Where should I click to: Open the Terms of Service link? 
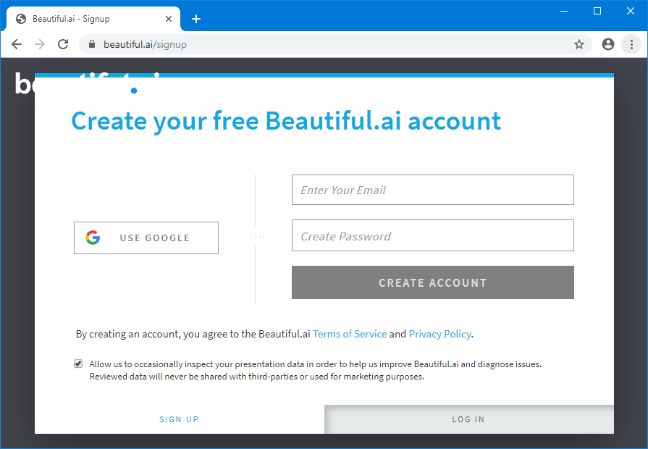[x=350, y=334]
